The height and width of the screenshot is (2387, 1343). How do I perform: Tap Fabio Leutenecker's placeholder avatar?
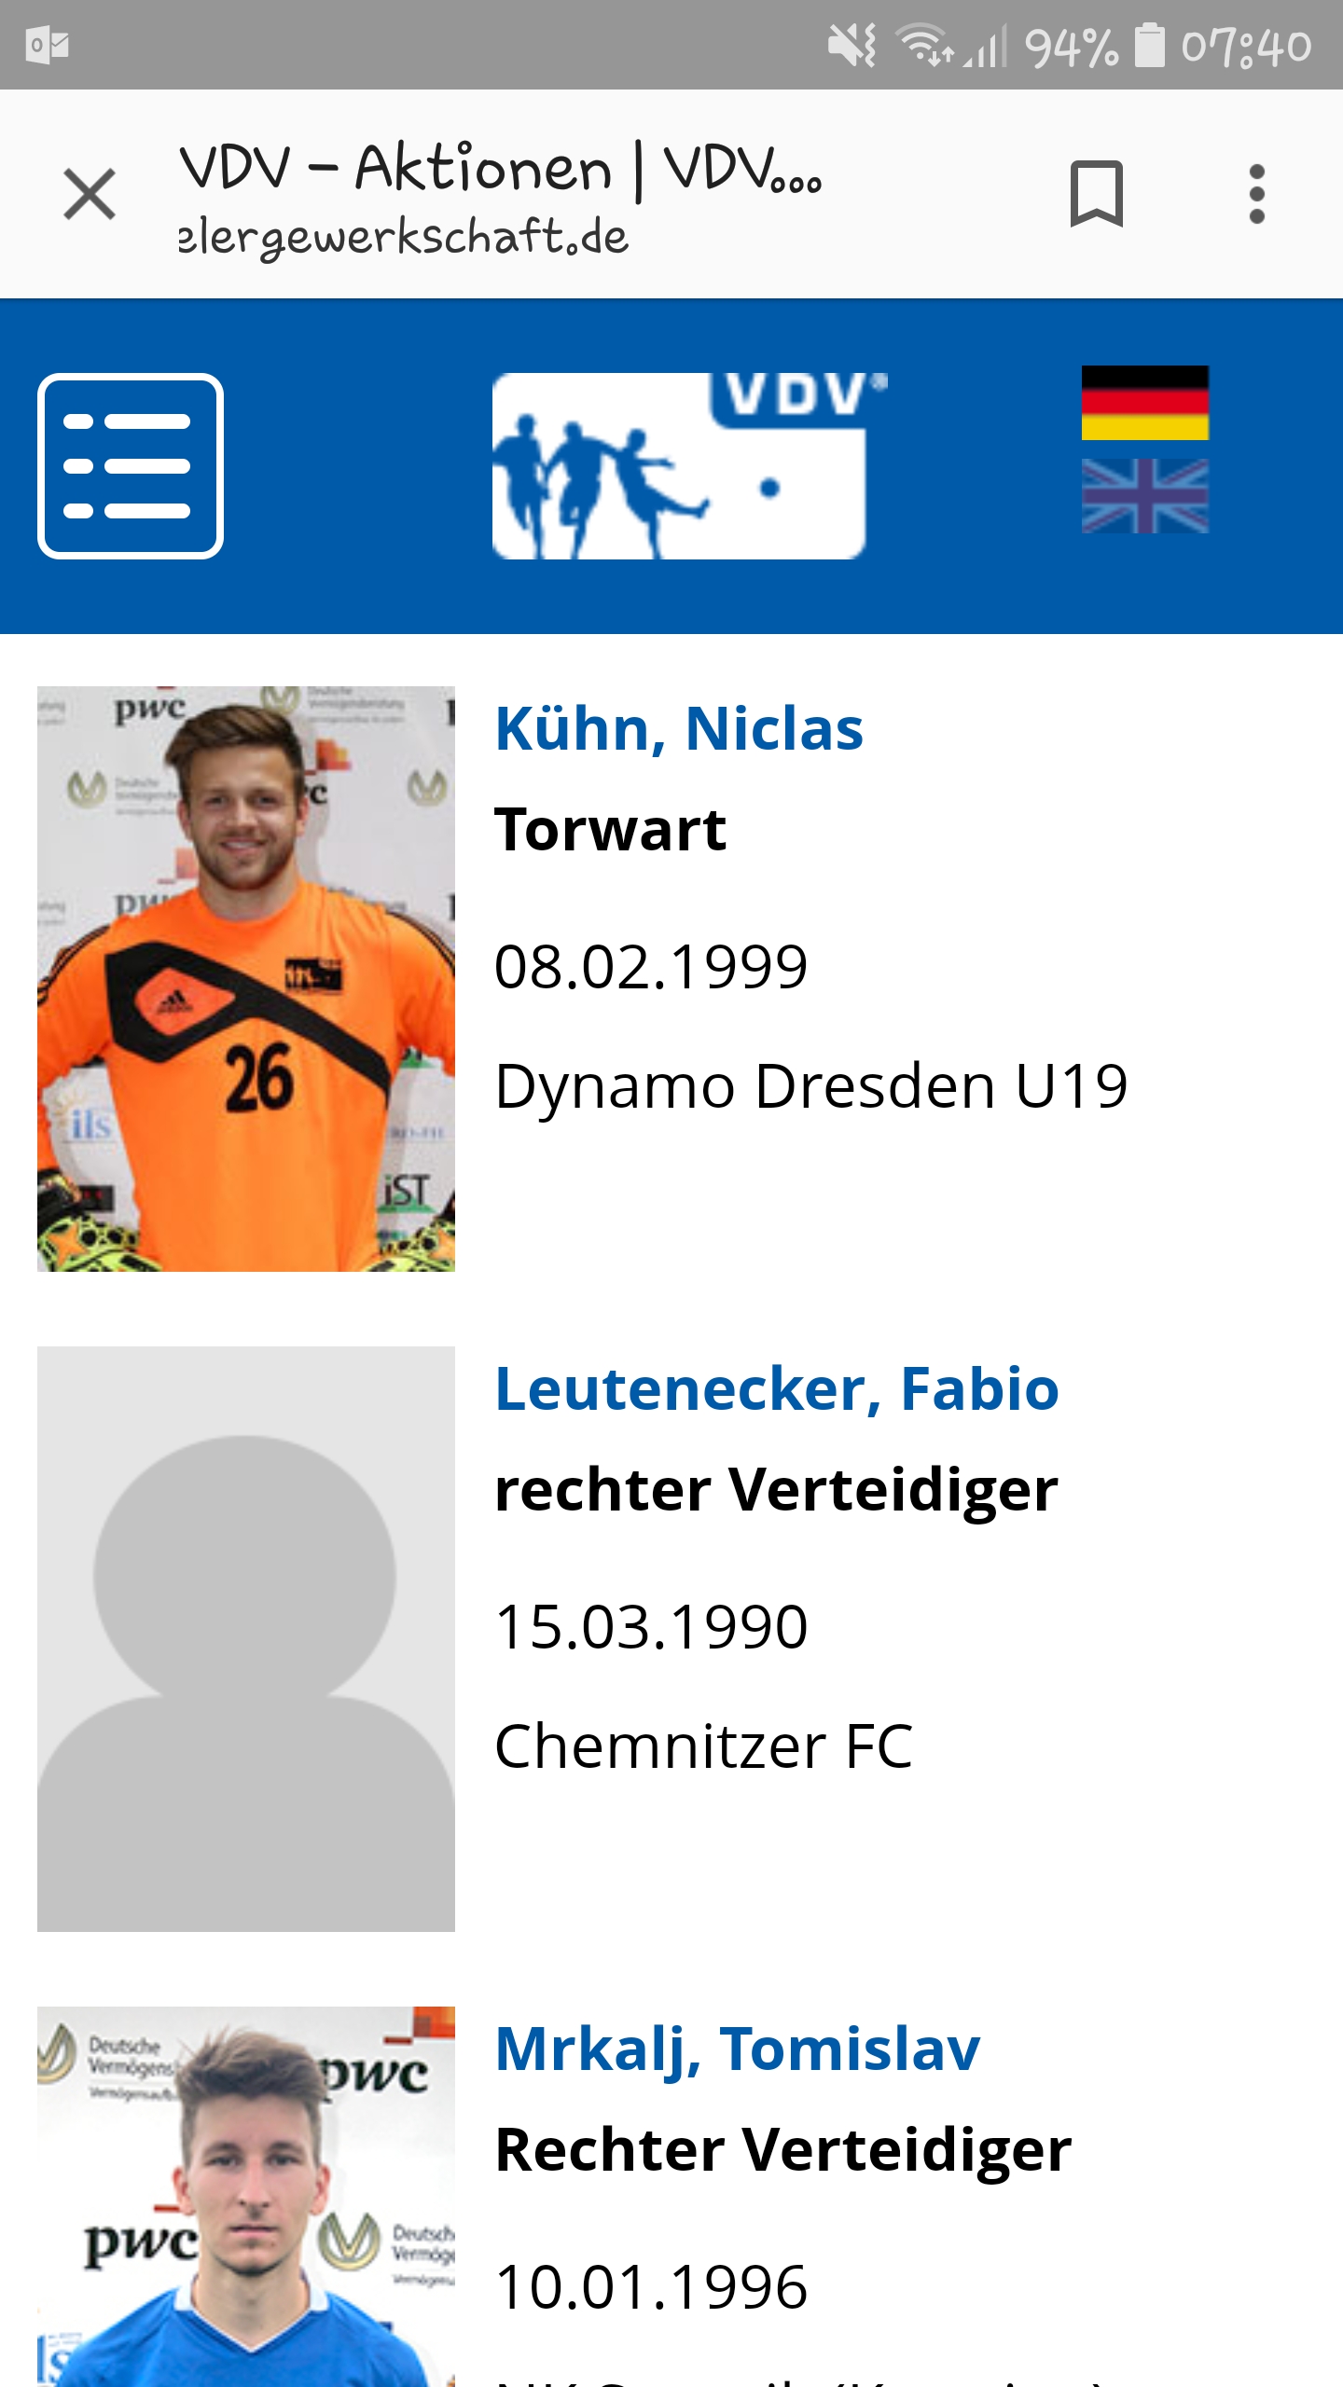[246, 1639]
